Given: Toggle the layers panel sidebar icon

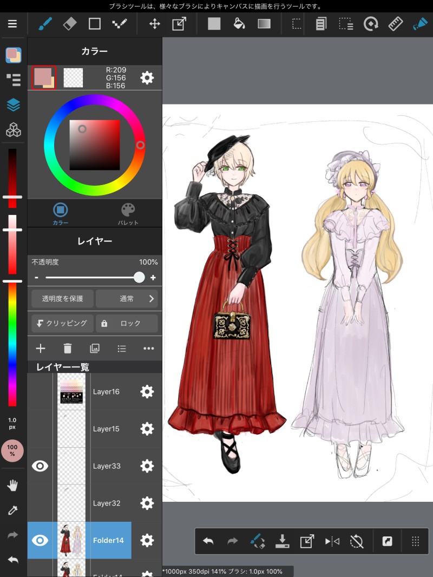Looking at the screenshot, I should click(14, 105).
